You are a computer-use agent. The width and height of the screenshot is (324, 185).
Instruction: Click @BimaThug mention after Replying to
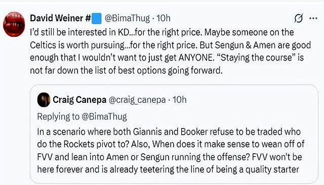104,116
